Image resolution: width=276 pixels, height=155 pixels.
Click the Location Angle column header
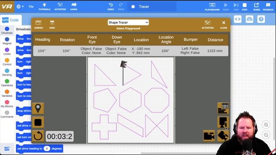click(x=166, y=40)
